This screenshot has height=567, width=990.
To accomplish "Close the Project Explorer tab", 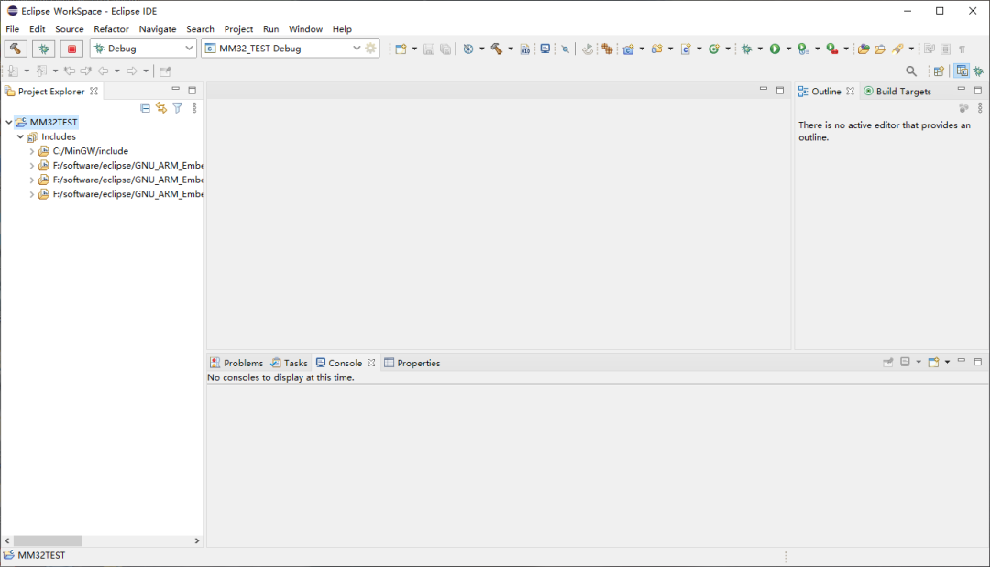I will (94, 91).
